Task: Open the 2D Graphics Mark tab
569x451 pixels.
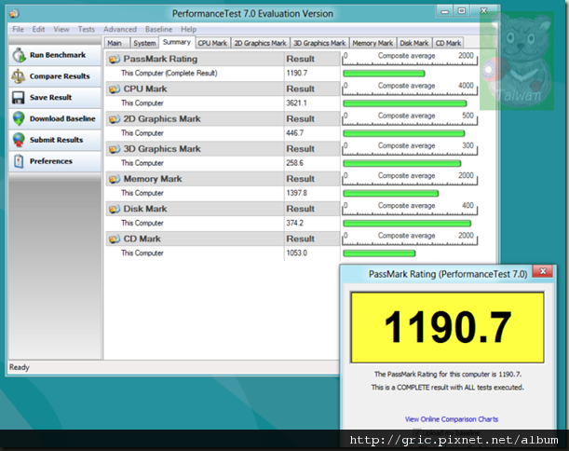Action: pyautogui.click(x=260, y=43)
